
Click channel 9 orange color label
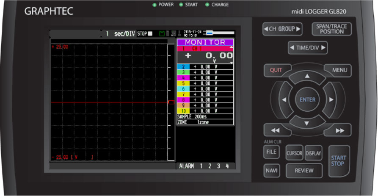(x=183, y=105)
